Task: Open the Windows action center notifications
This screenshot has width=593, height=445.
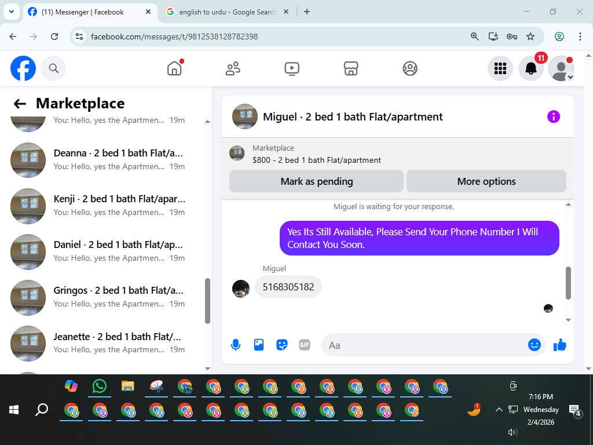Action: point(575,410)
